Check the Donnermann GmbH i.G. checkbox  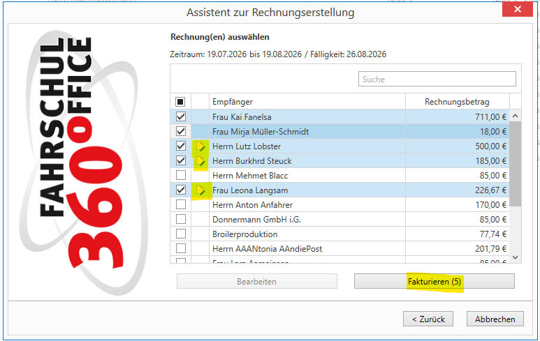(x=181, y=219)
